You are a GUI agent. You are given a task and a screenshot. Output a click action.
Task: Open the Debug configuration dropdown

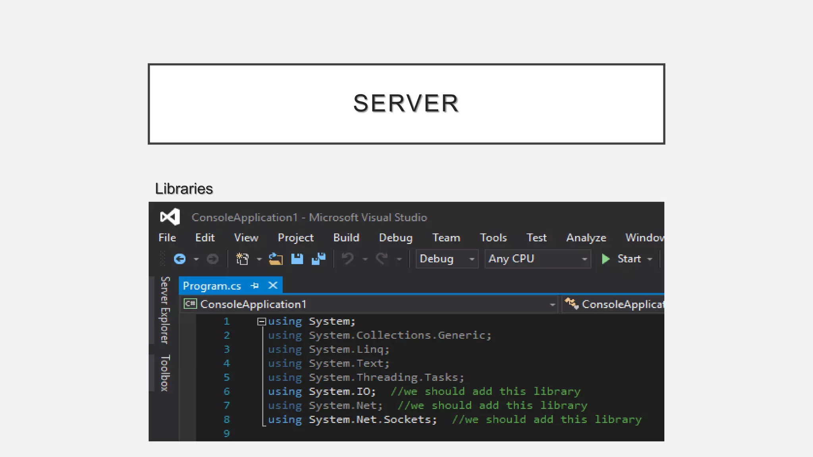click(x=472, y=259)
